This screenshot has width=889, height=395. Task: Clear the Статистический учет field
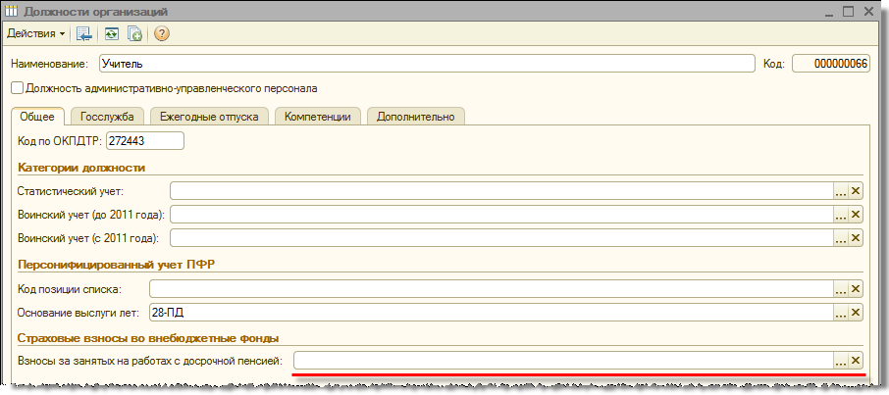(x=856, y=191)
